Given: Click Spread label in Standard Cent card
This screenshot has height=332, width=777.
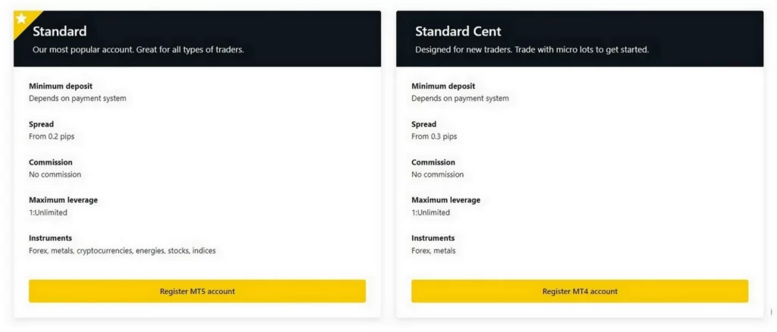Looking at the screenshot, I should 423,124.
